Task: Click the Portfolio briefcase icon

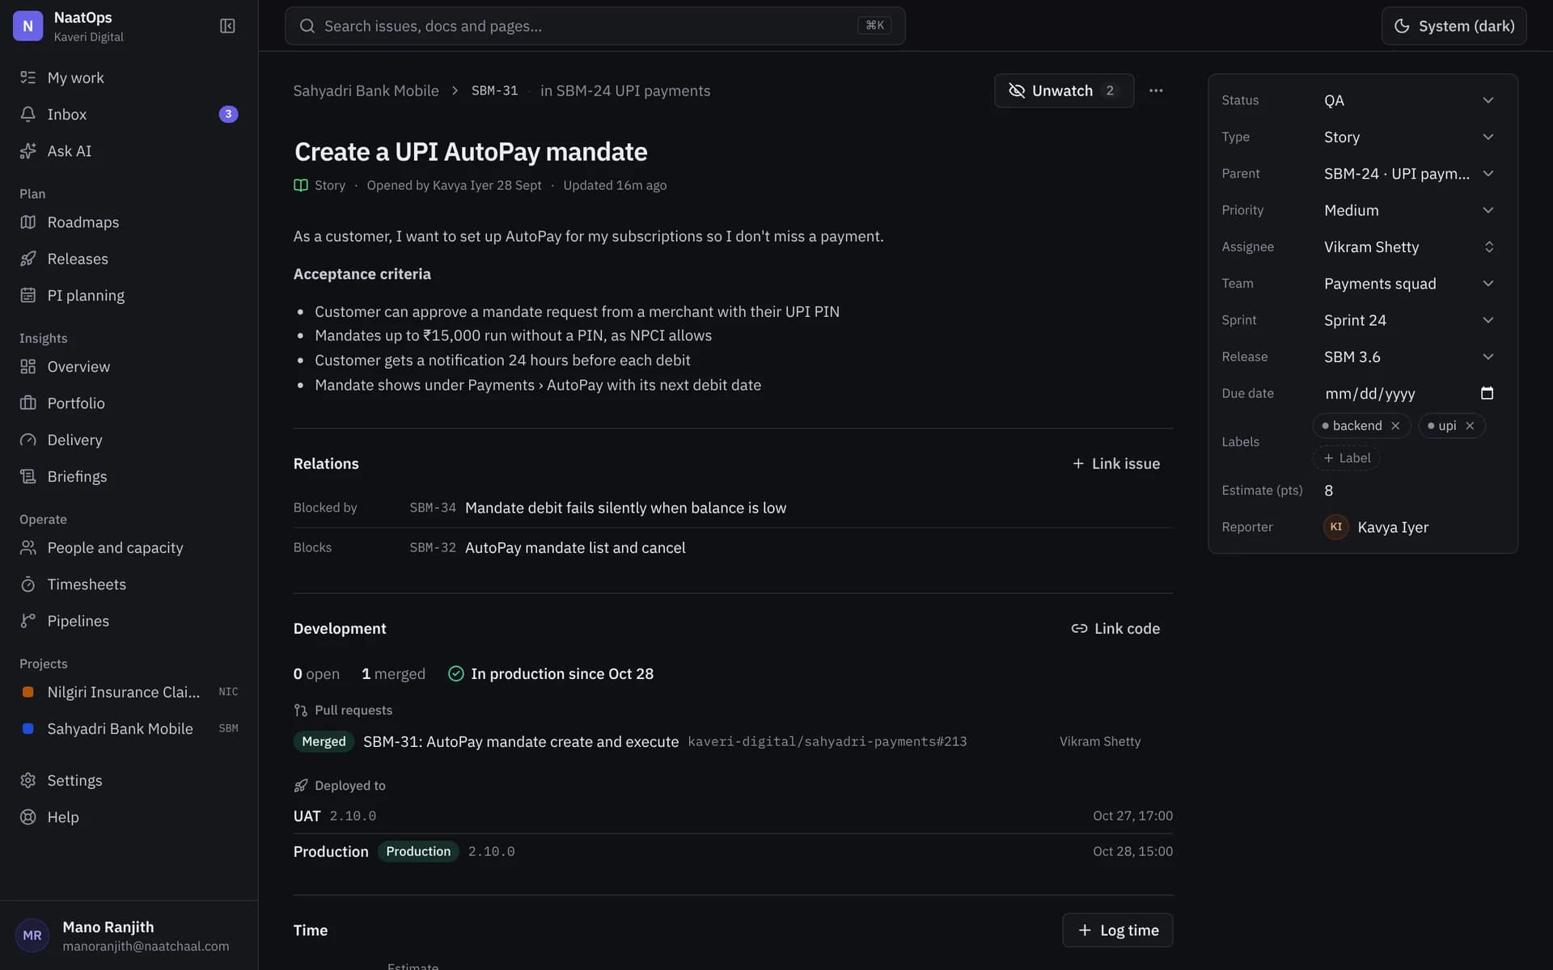Action: (x=28, y=403)
